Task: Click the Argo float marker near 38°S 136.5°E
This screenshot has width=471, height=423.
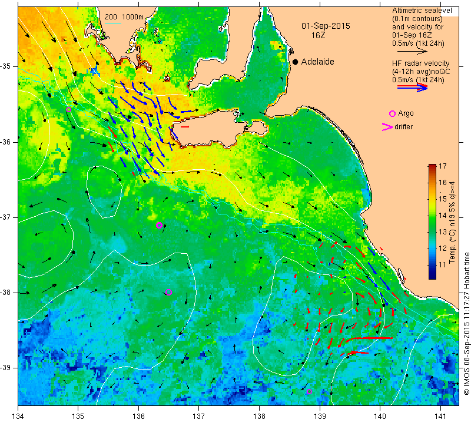Action: pos(168,292)
